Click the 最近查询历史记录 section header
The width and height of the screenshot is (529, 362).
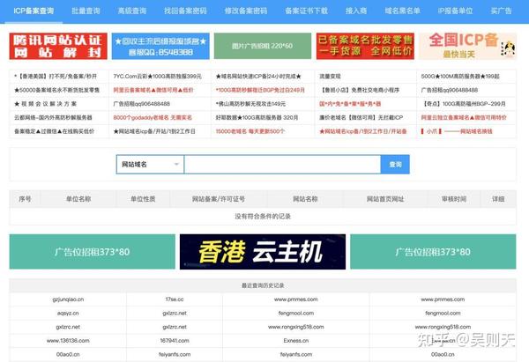263,285
